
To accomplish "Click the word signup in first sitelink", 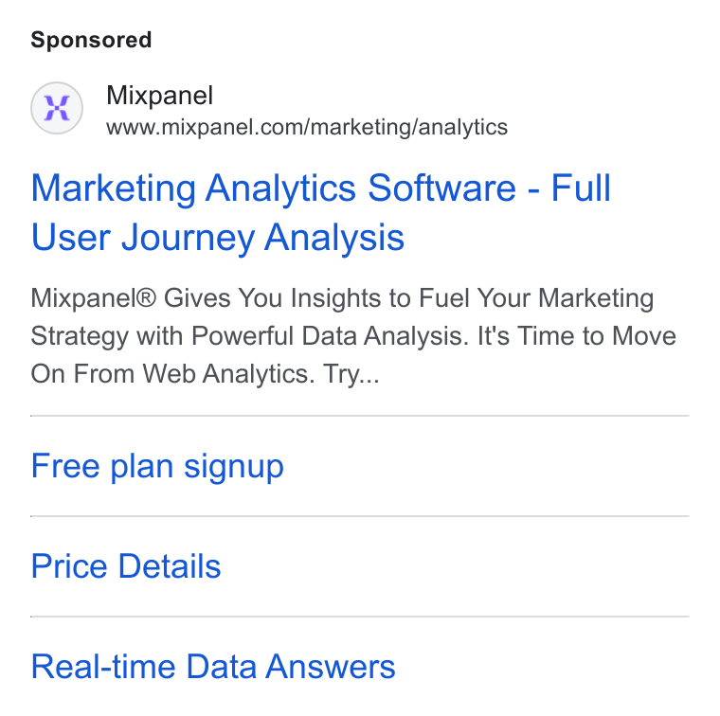I will point(234,467).
